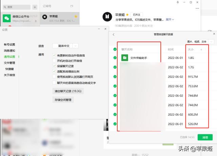Click the yellow star on 苹果姬 list row
217x156 pixels.
pyautogui.click(x=76, y=17)
